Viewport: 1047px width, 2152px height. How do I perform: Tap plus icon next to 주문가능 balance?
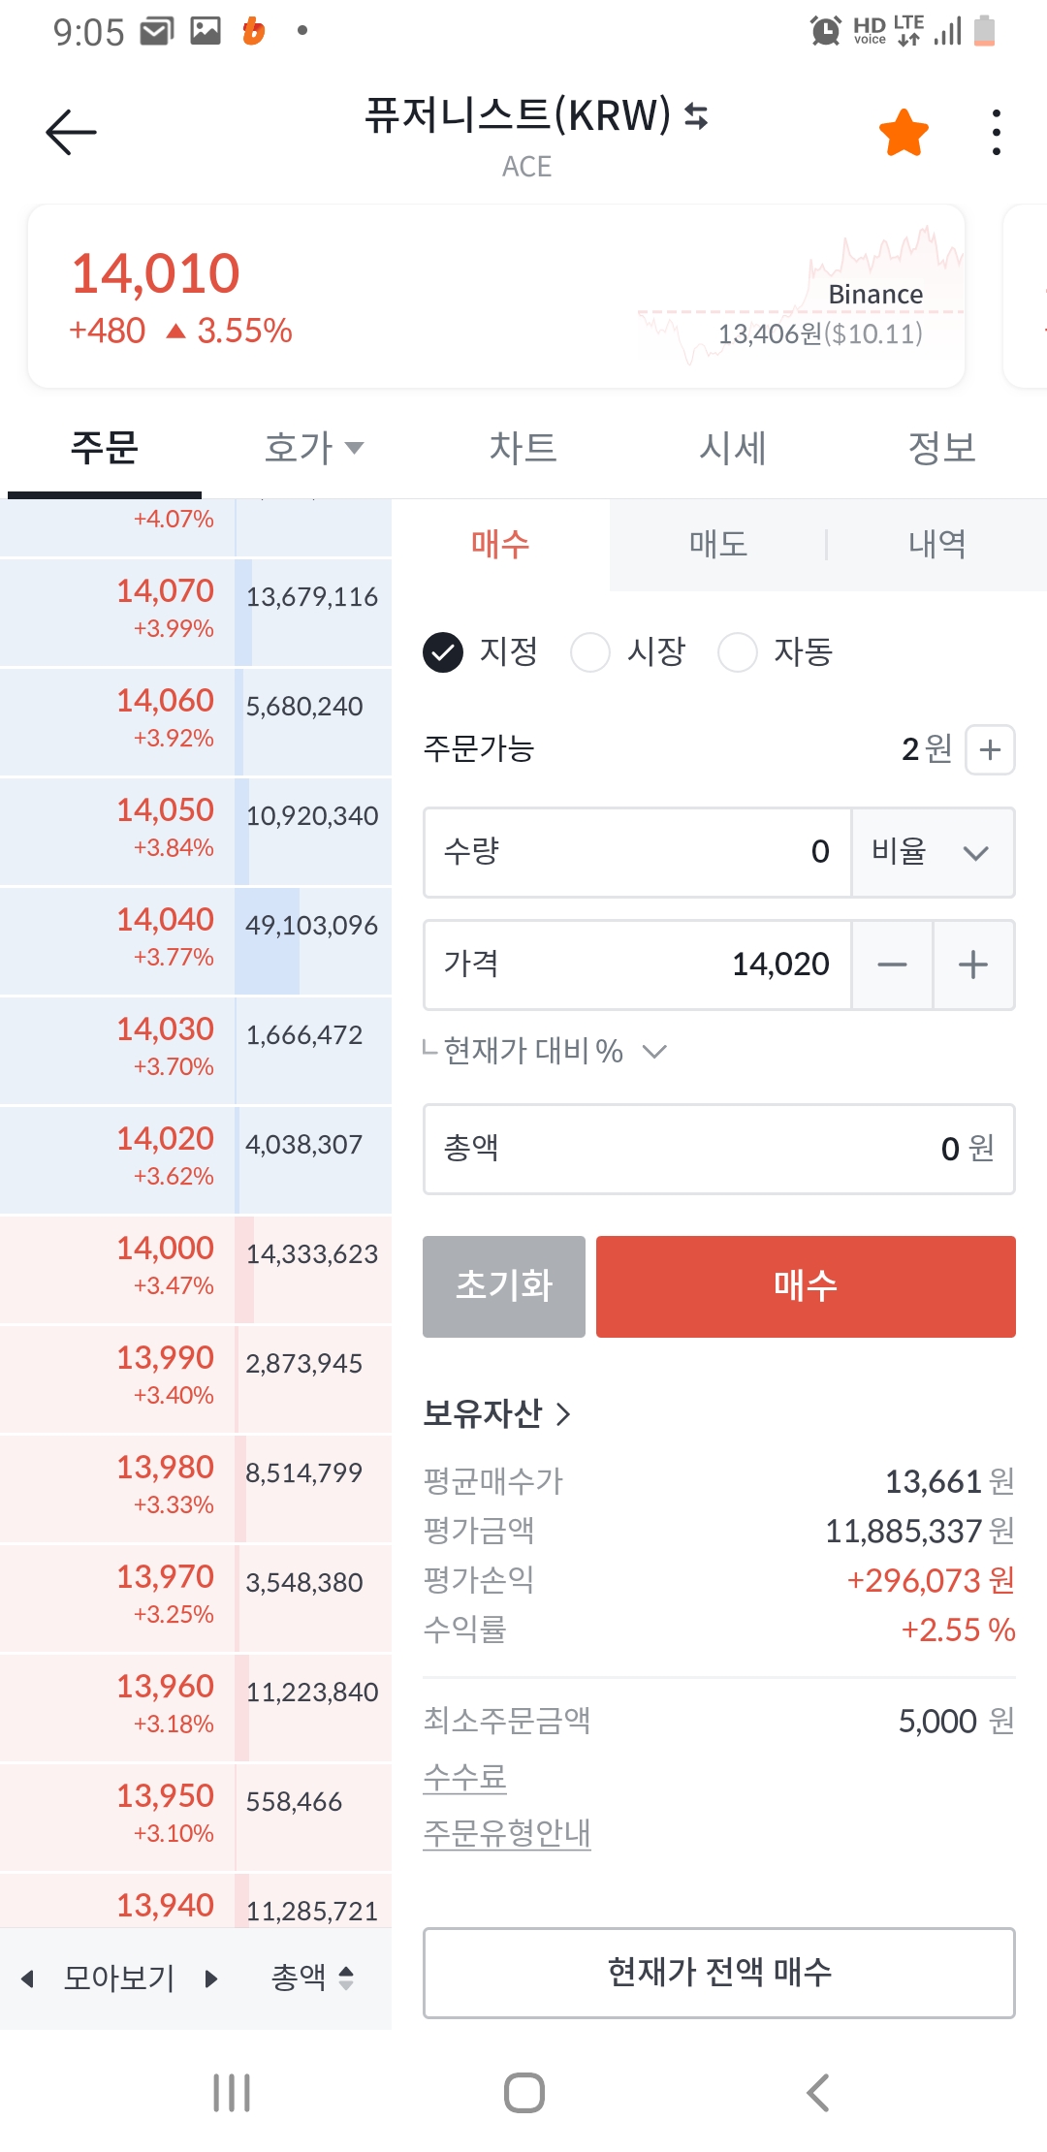990,749
